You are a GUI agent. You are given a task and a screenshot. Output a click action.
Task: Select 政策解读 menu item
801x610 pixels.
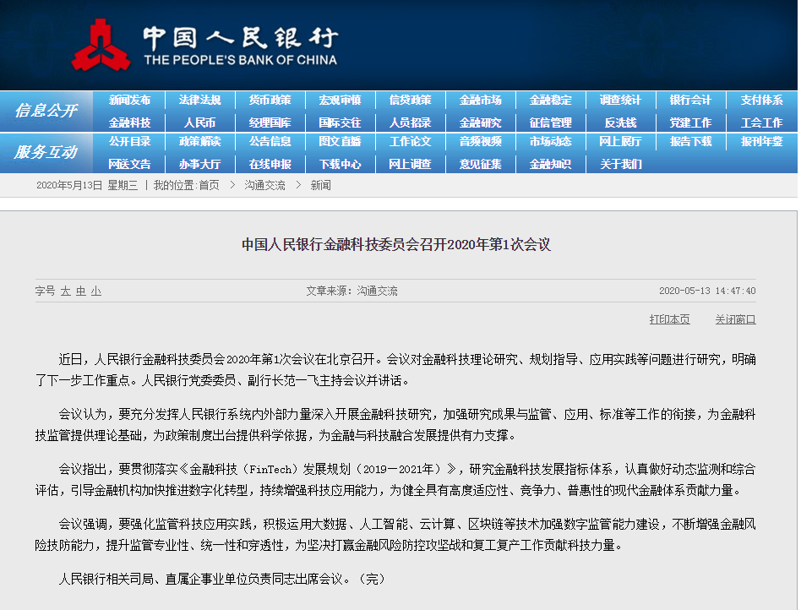(x=199, y=141)
